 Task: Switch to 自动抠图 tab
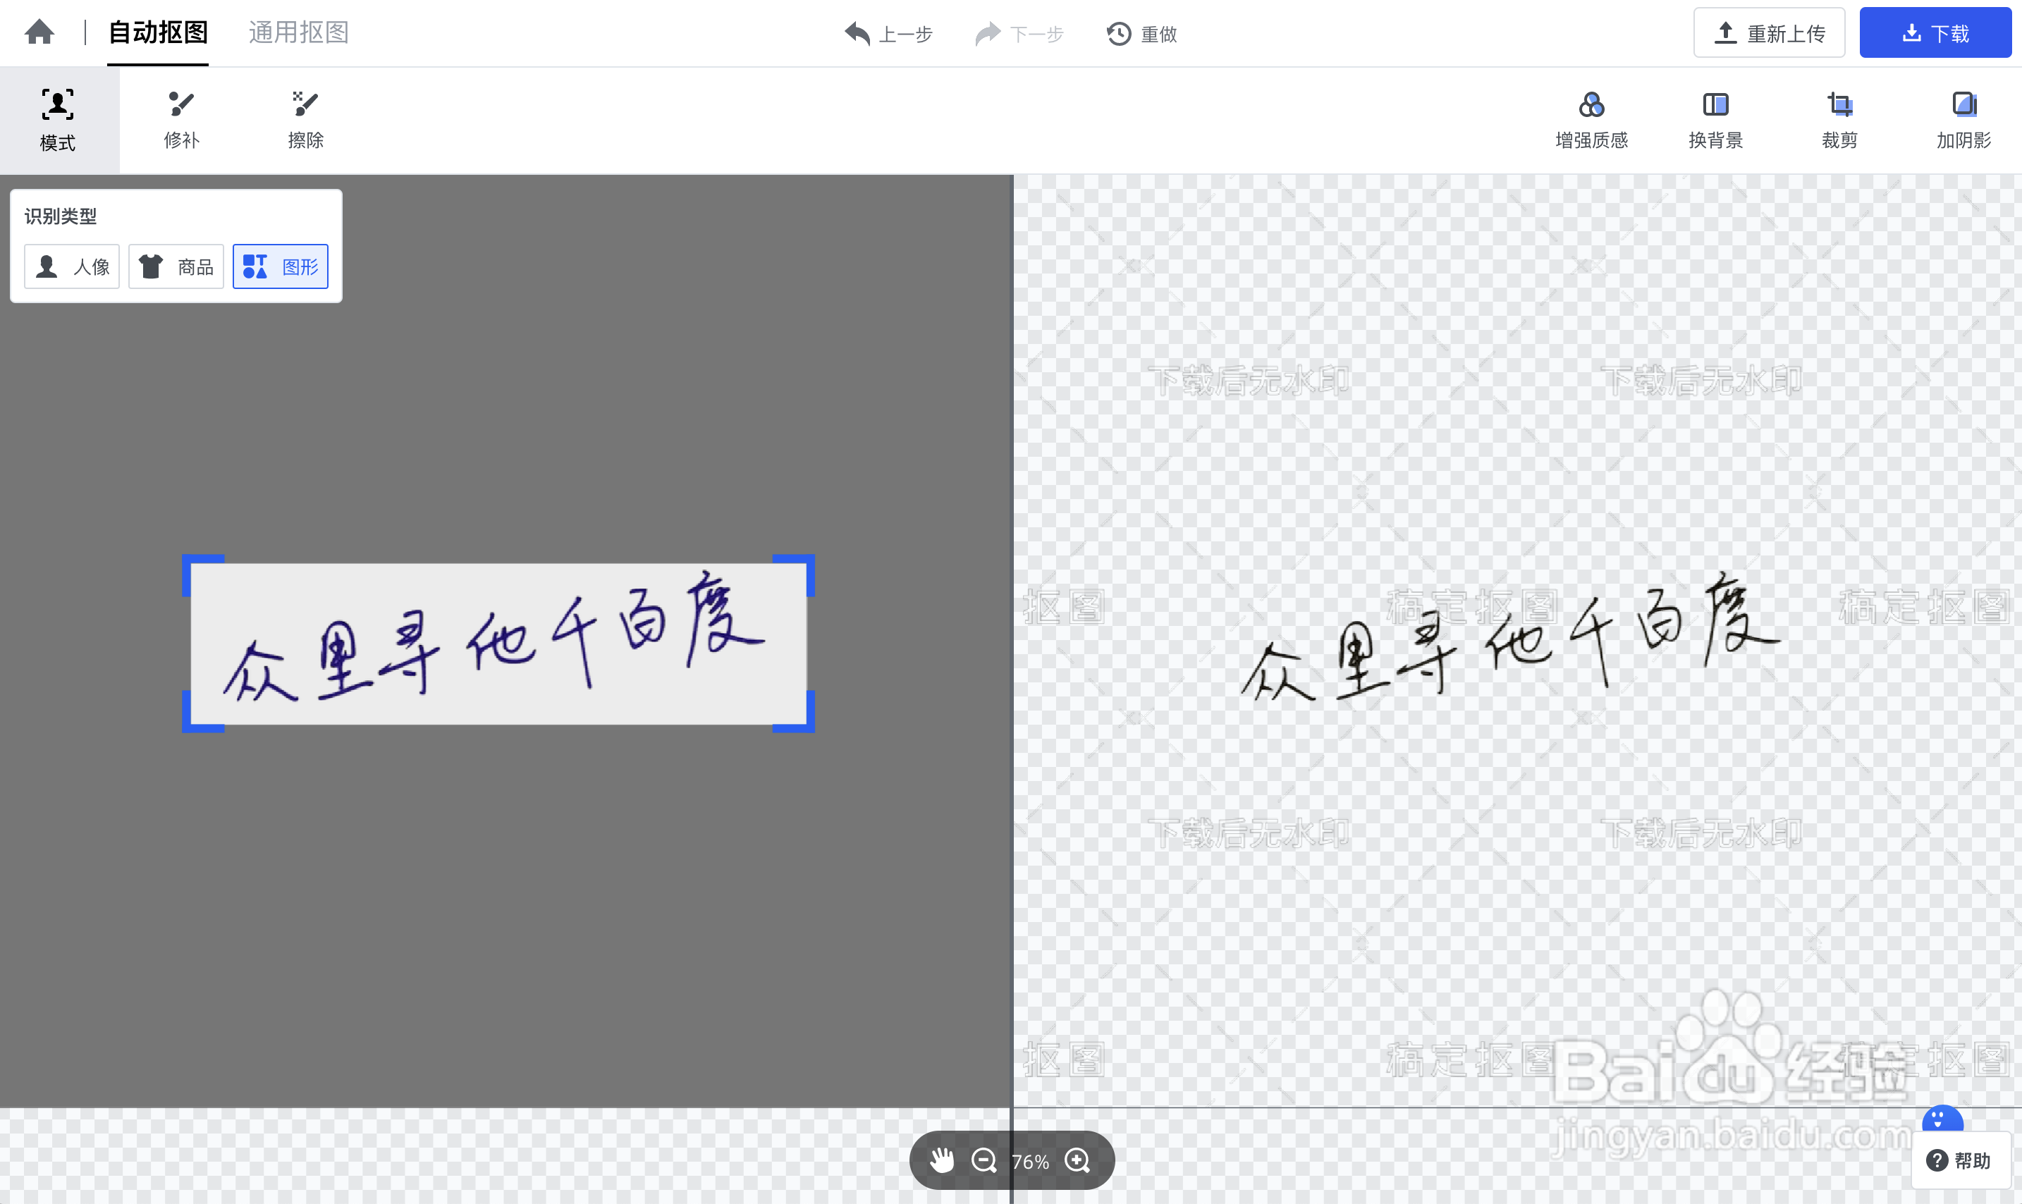tap(157, 32)
